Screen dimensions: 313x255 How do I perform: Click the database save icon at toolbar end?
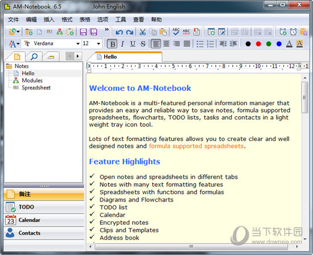coord(303,32)
